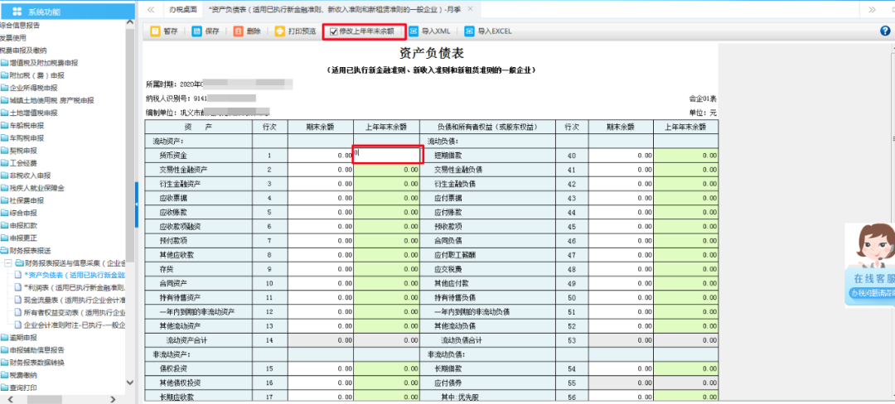The width and height of the screenshot is (895, 404).
Task: Open the 残疾人就业保障金 folder
Action: click(x=32, y=188)
